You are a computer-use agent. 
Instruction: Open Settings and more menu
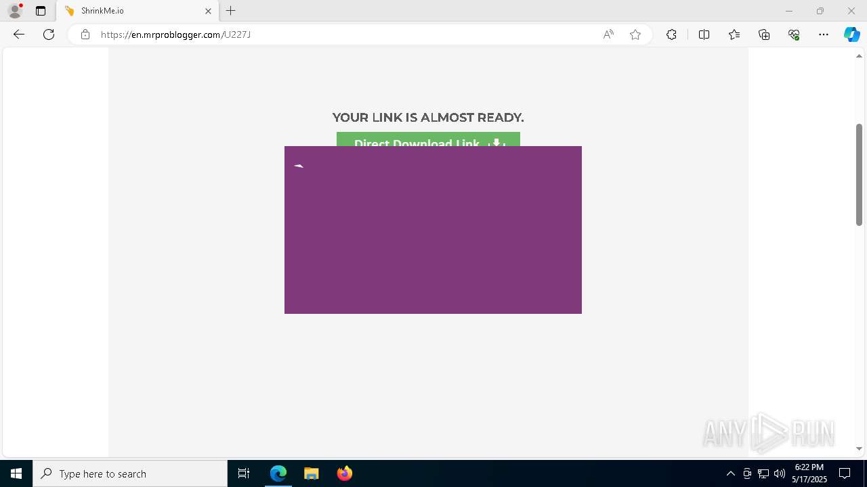coord(824,34)
